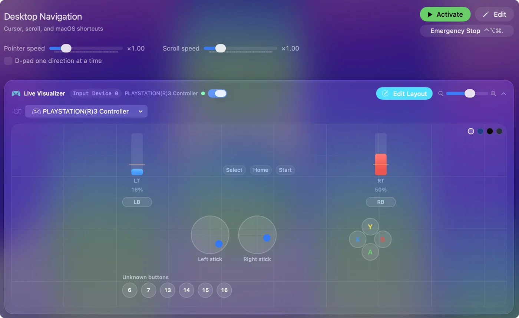519x318 pixels.
Task: Click the zoom out magnifier icon
Action: tap(441, 93)
